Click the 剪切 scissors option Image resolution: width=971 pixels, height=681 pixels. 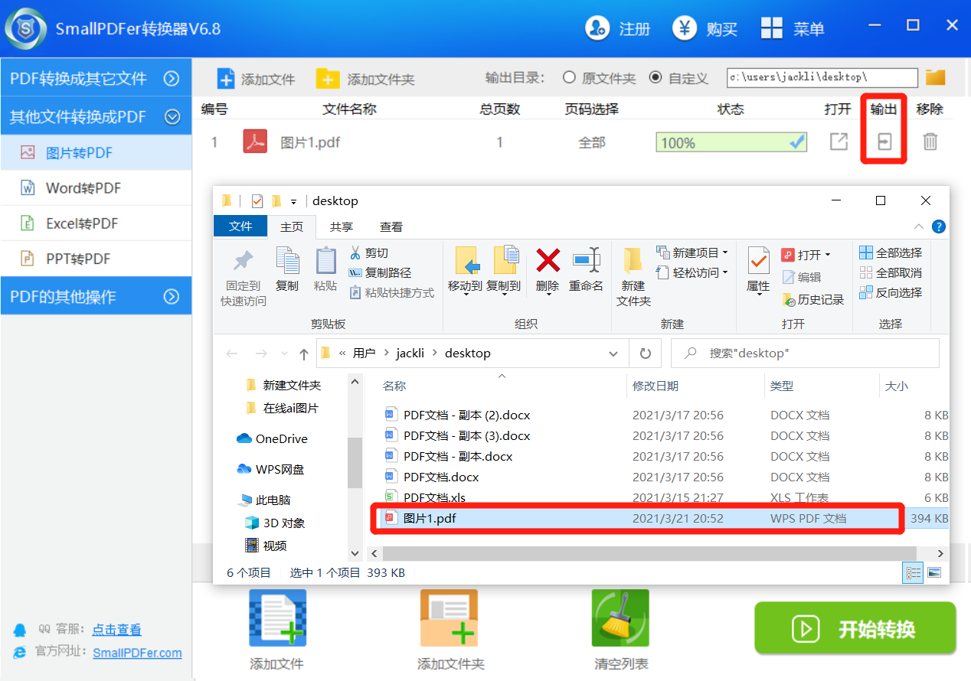(368, 253)
